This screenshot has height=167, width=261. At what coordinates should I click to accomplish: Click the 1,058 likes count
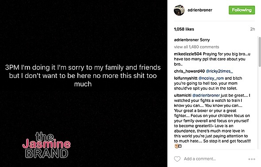point(184,29)
